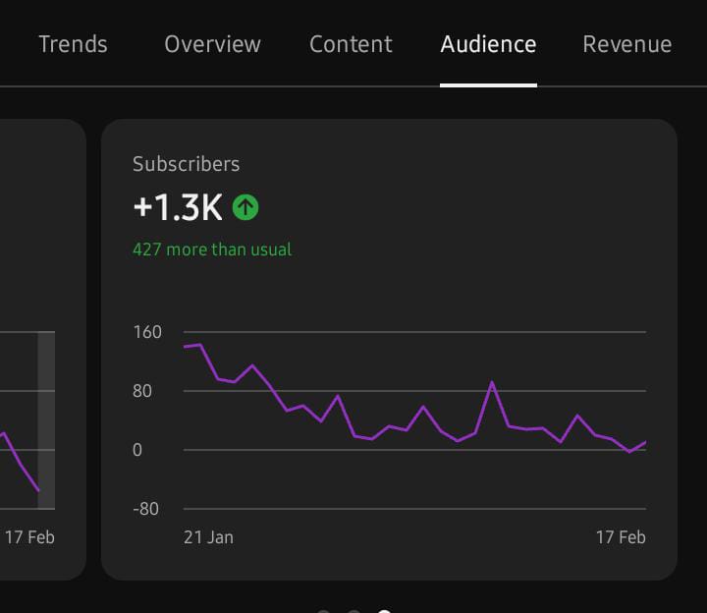The width and height of the screenshot is (707, 613).
Task: Switch to the Trends tab
Action: pos(73,44)
